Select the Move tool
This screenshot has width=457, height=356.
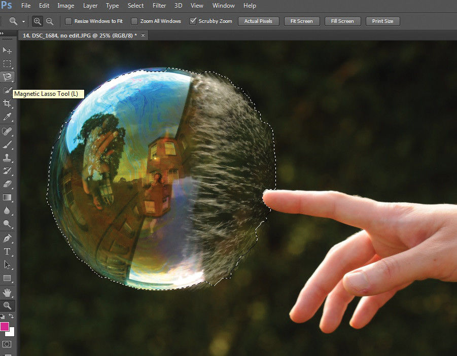[7, 50]
